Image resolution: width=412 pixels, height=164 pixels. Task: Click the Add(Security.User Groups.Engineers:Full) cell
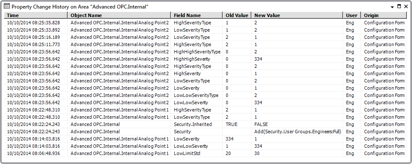tap(298, 132)
